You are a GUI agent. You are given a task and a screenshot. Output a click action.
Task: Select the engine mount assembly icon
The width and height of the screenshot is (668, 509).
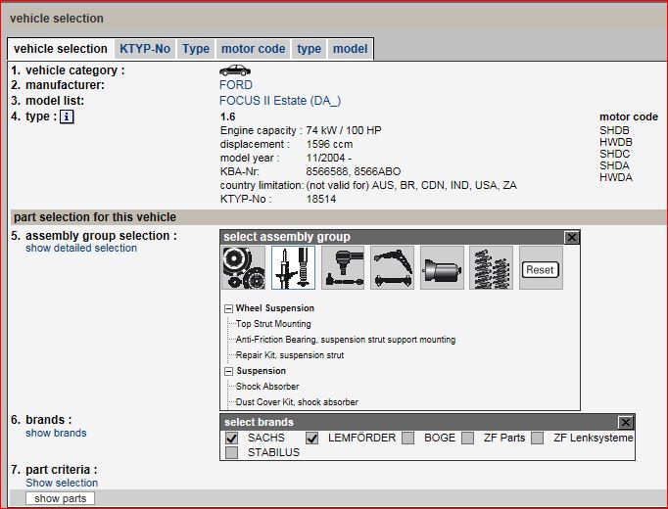pyautogui.click(x=443, y=268)
